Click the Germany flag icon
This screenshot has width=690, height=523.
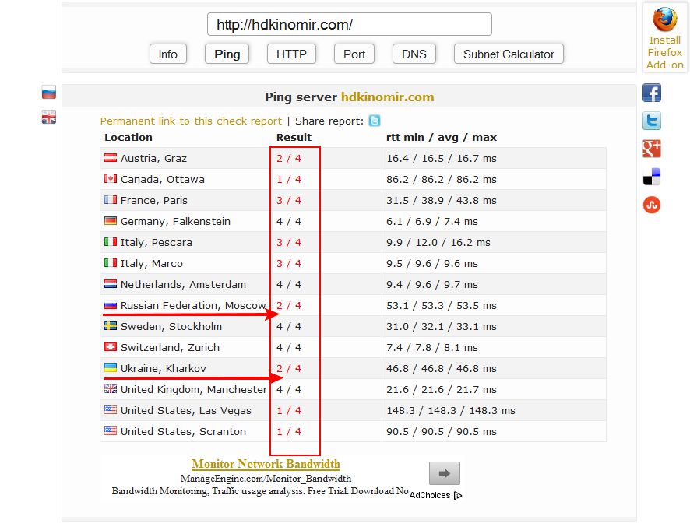click(x=111, y=221)
